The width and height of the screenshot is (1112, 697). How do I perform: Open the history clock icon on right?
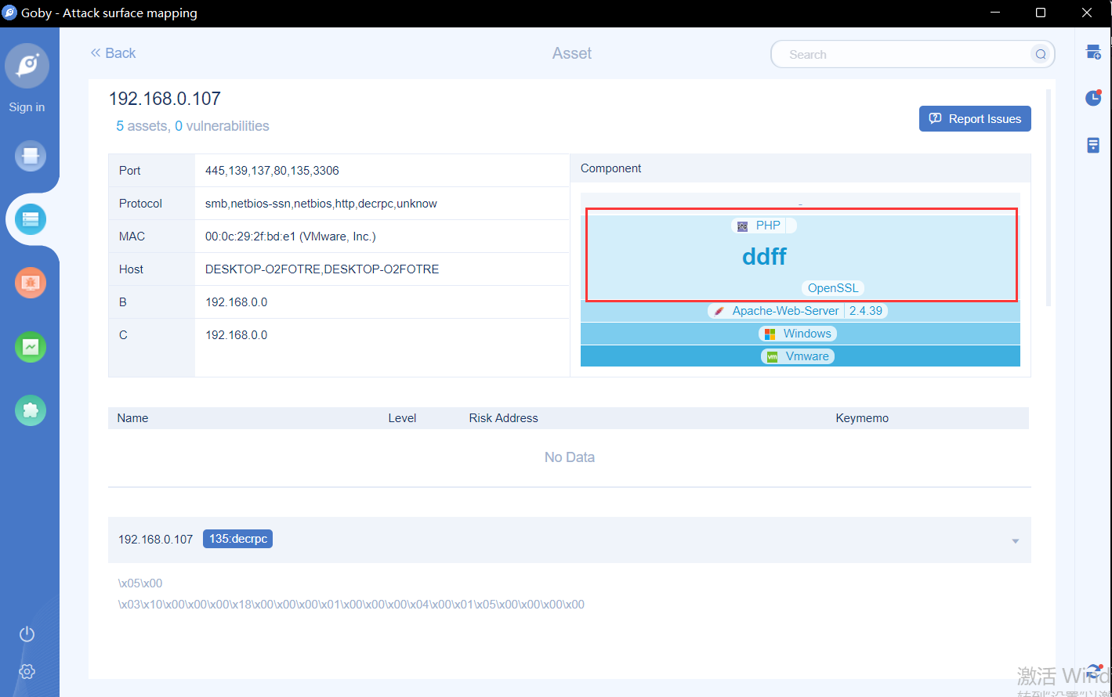pos(1093,98)
